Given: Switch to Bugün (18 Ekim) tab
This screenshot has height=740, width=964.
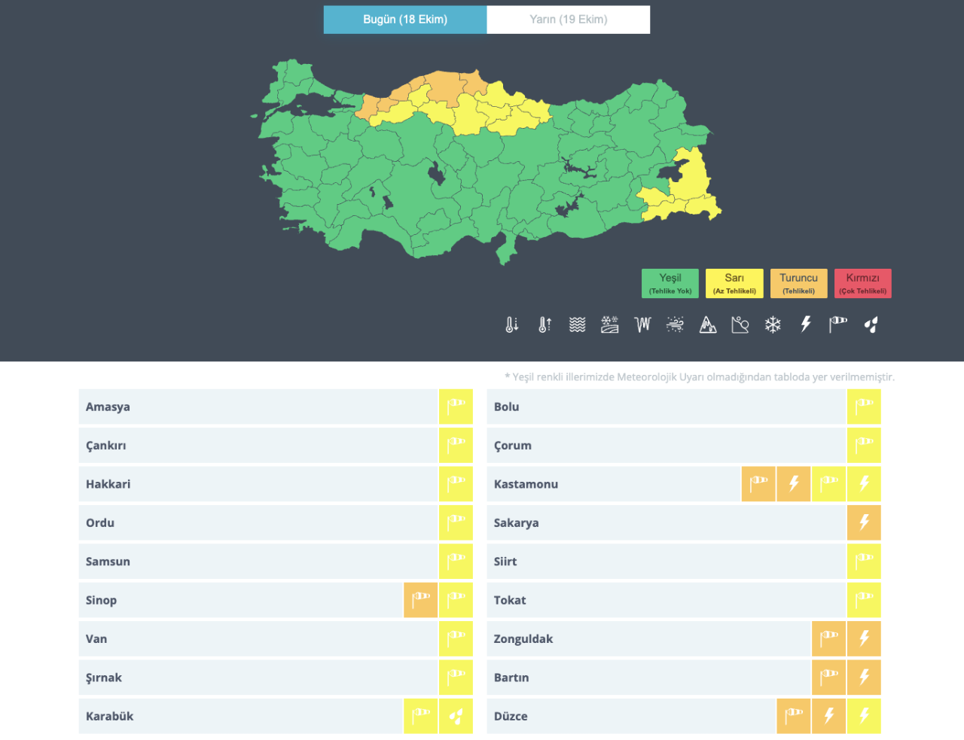Looking at the screenshot, I should click(x=405, y=20).
